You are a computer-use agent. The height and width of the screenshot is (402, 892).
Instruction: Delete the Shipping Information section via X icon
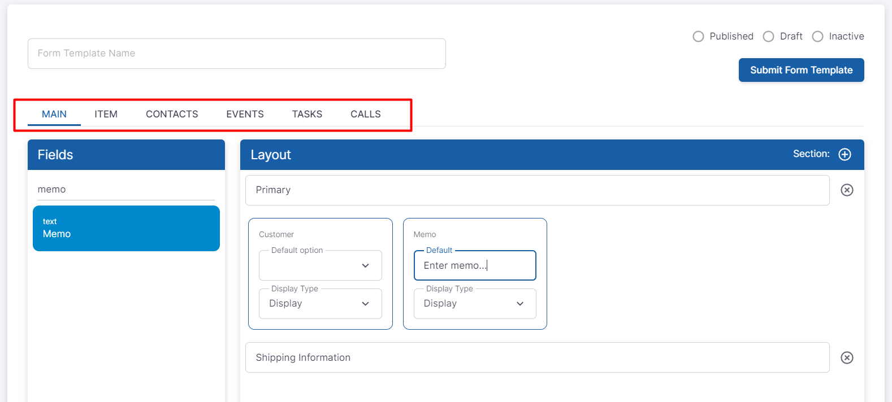click(846, 358)
